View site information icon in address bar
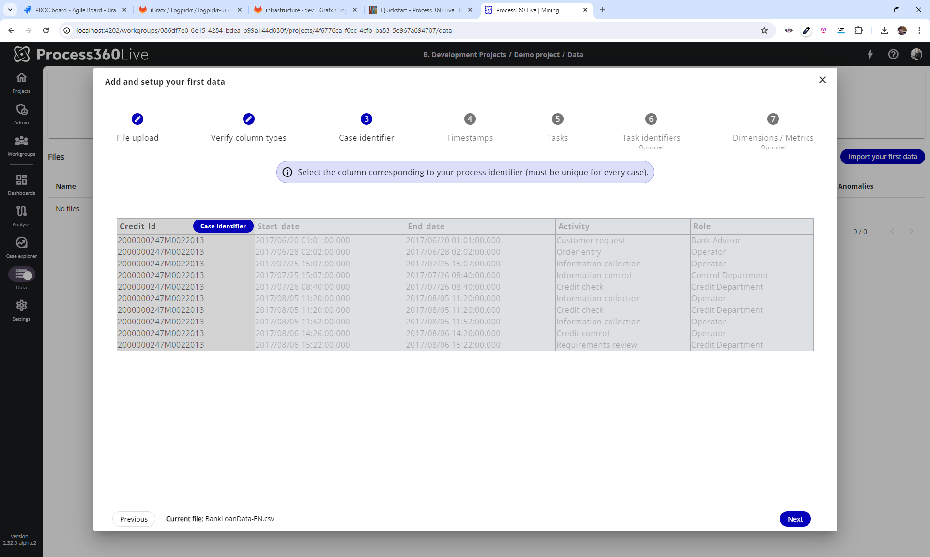This screenshot has width=930, height=557. [x=67, y=30]
